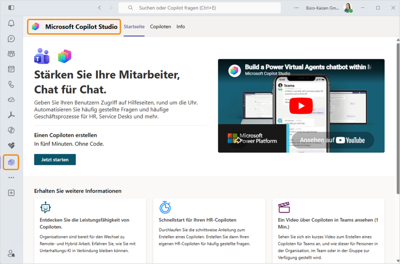Open Settings and more ellipsis in title bar
Screen dimensions: 400x264
coord(296,8)
